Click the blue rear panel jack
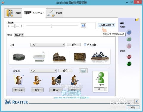Viewport: 143px width, 112px height. click(129, 32)
